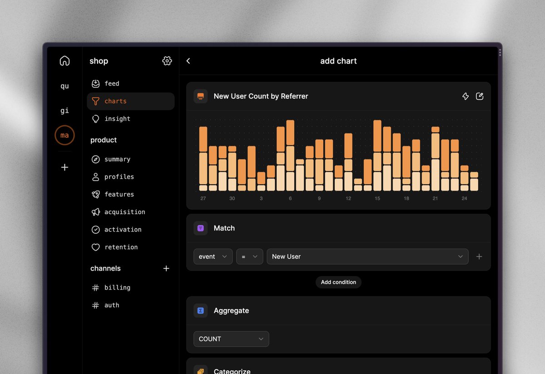Open the auth channel

click(x=131, y=305)
